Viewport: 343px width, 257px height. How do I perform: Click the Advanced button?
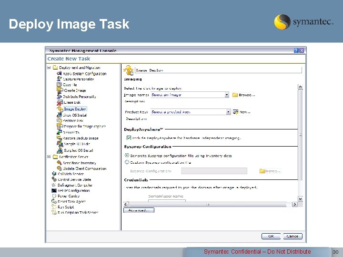[139, 210]
